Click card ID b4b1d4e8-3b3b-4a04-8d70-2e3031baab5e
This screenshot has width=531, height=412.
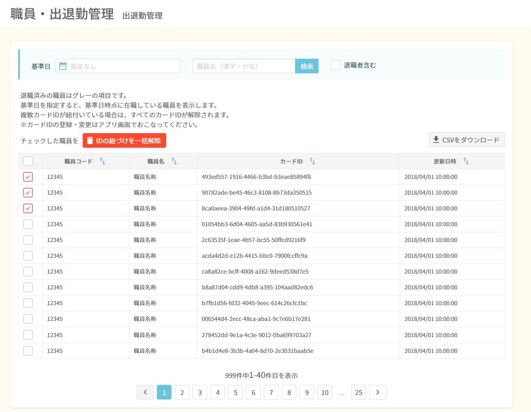point(257,351)
